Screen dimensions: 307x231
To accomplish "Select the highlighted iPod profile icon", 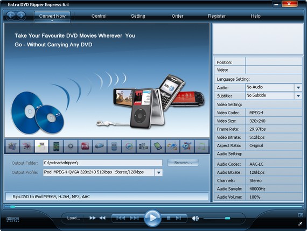I will tap(41, 146).
